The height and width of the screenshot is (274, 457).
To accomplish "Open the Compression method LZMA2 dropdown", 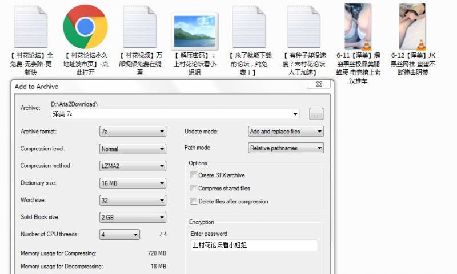I will tap(133, 166).
